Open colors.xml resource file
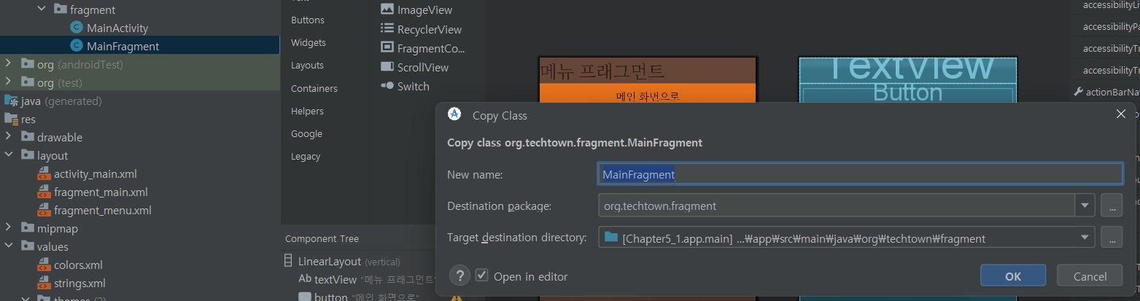 click(78, 265)
